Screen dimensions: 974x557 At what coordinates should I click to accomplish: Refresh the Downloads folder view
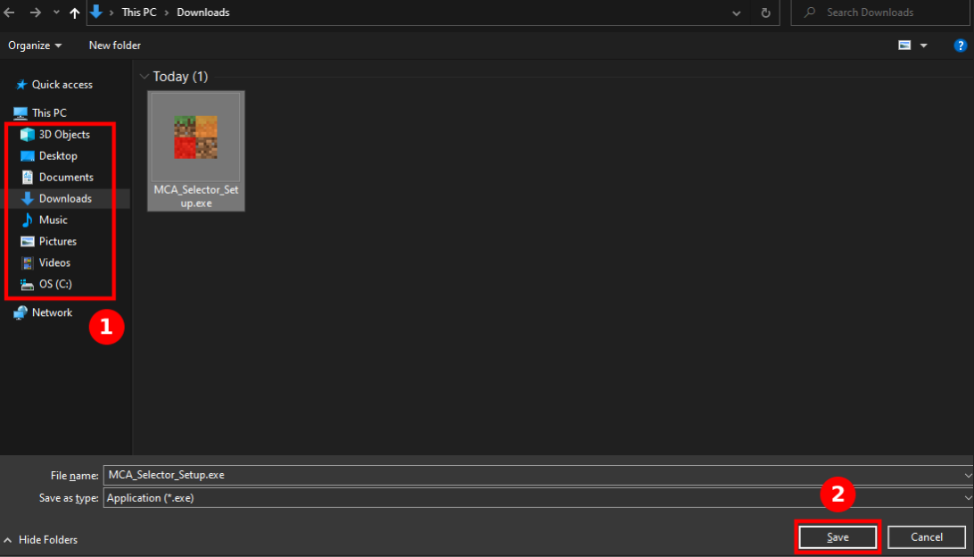(x=765, y=12)
